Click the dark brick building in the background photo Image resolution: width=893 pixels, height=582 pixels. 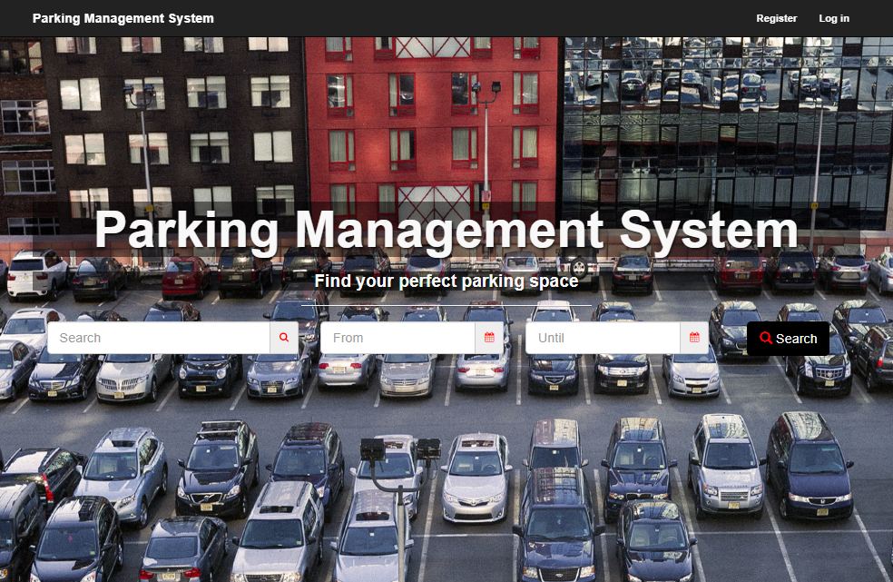pos(172,118)
